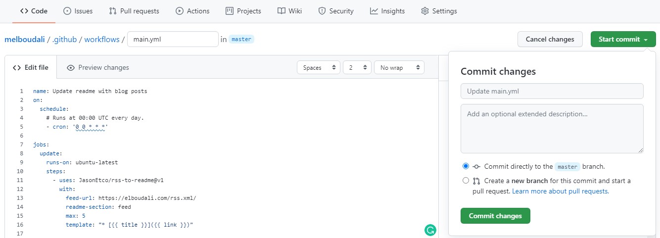The height and width of the screenshot is (238, 660).
Task: Click the Actions play icon
Action: [179, 11]
